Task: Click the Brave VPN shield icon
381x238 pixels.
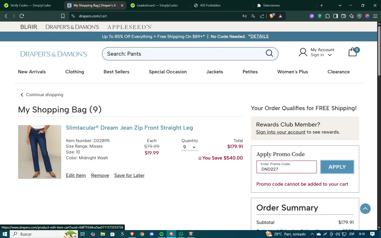Action: point(359,16)
